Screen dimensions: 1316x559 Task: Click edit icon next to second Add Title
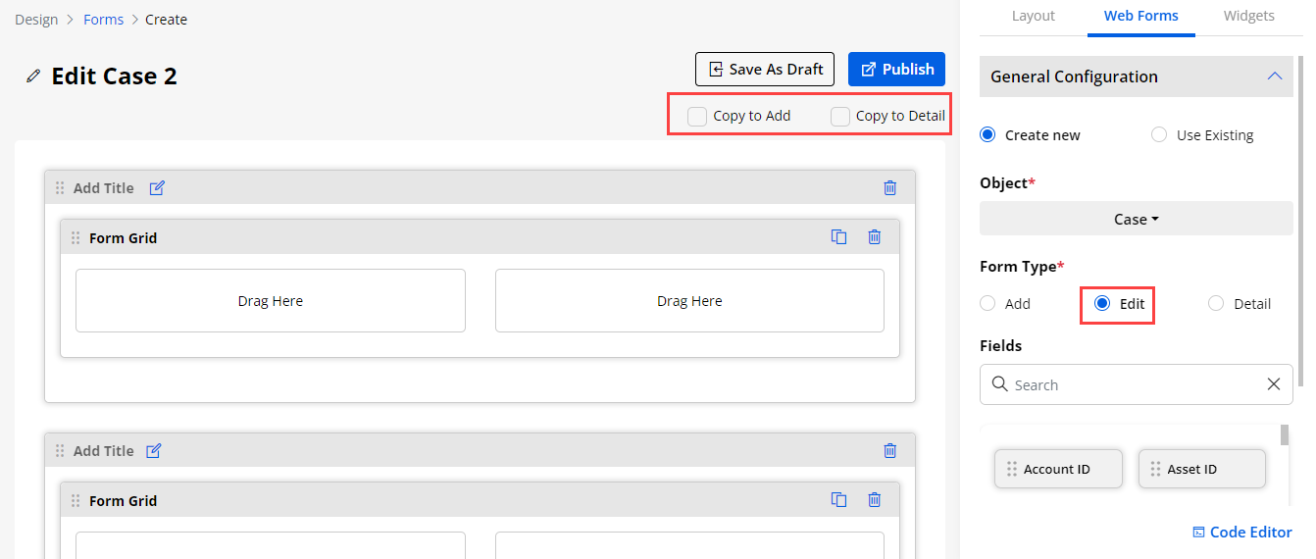pos(154,451)
